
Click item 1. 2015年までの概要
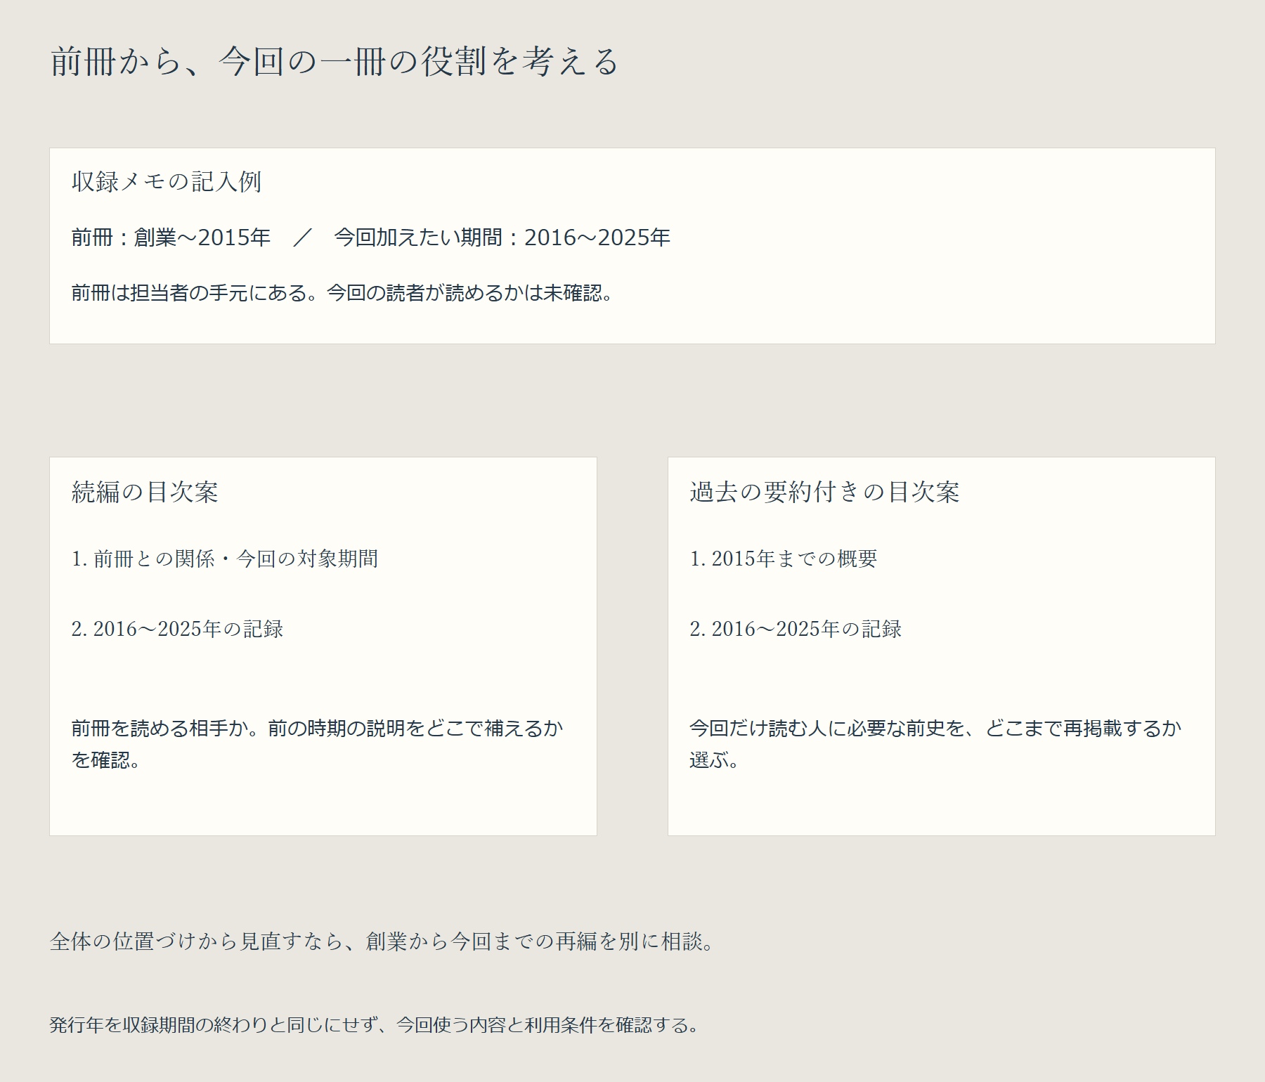[784, 559]
